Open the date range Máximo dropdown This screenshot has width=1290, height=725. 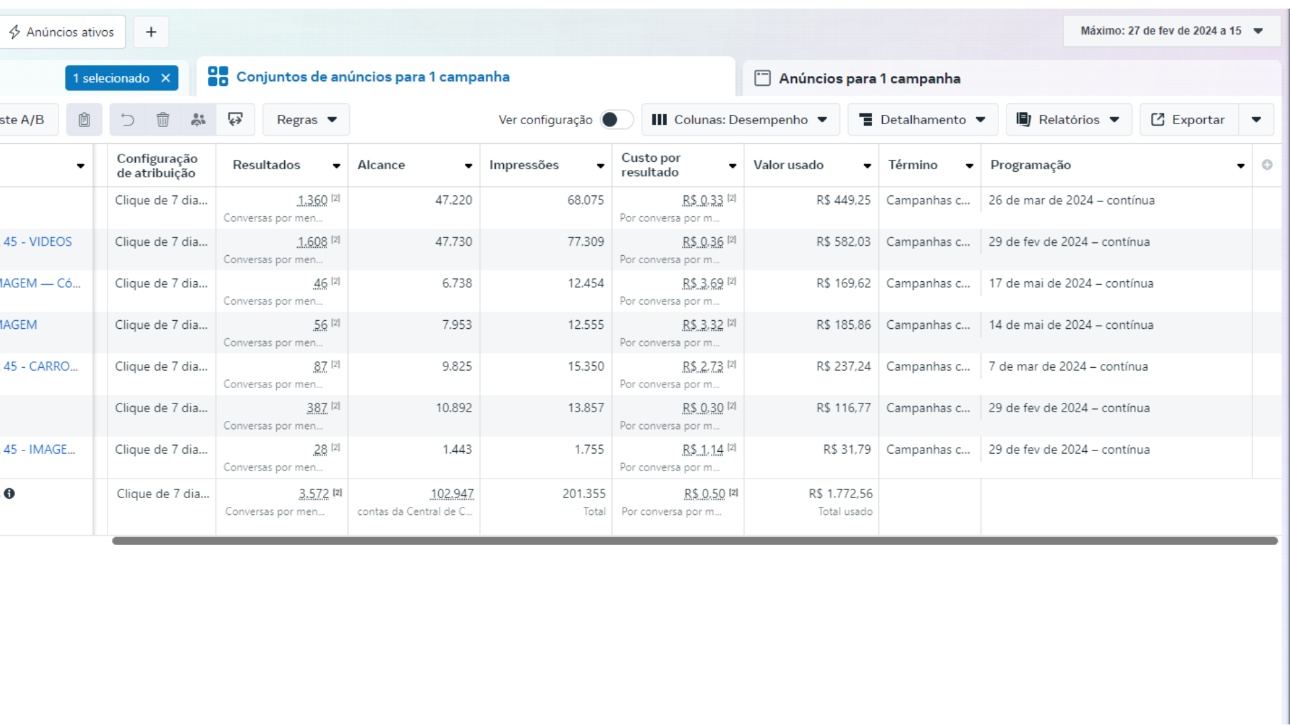(1172, 31)
